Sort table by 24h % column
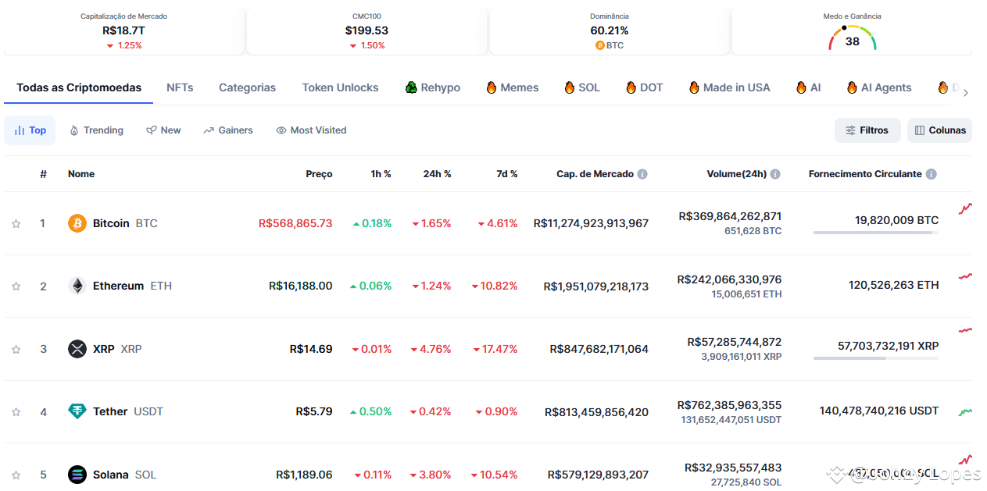Image resolution: width=987 pixels, height=491 pixels. click(x=438, y=174)
